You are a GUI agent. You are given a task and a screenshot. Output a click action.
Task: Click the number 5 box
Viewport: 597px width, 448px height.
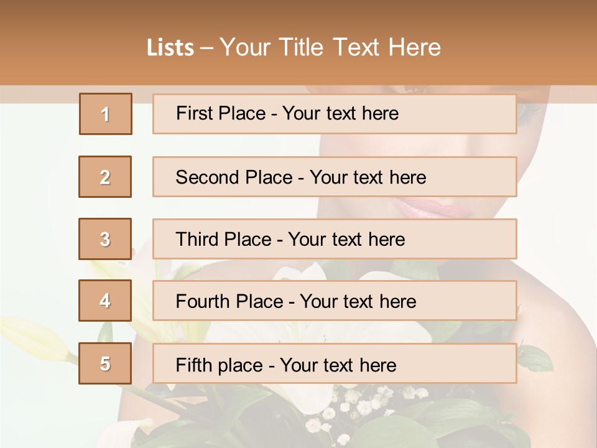pyautogui.click(x=105, y=363)
